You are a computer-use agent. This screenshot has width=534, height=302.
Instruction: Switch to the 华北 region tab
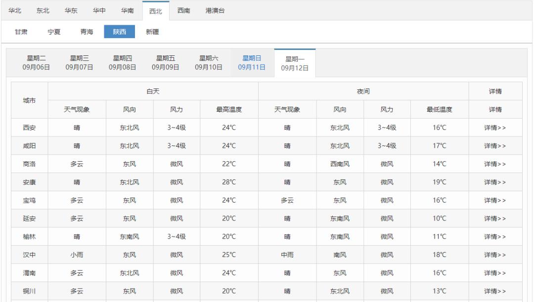point(15,11)
